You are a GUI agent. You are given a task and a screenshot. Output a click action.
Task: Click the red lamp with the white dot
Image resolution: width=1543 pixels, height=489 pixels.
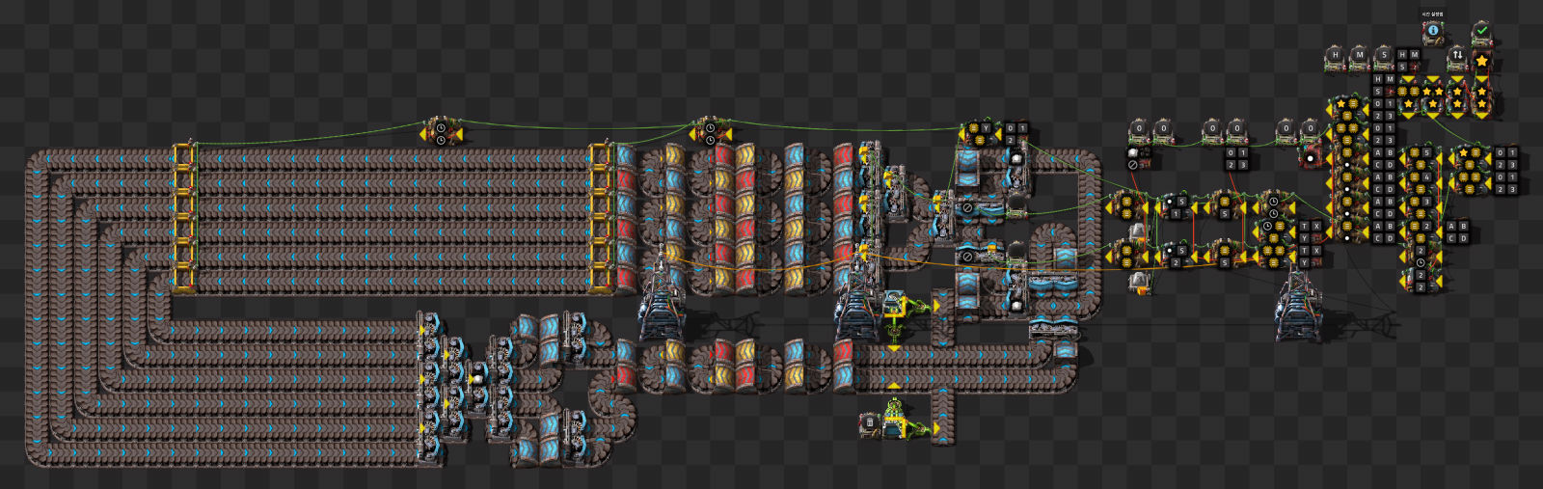(1310, 158)
